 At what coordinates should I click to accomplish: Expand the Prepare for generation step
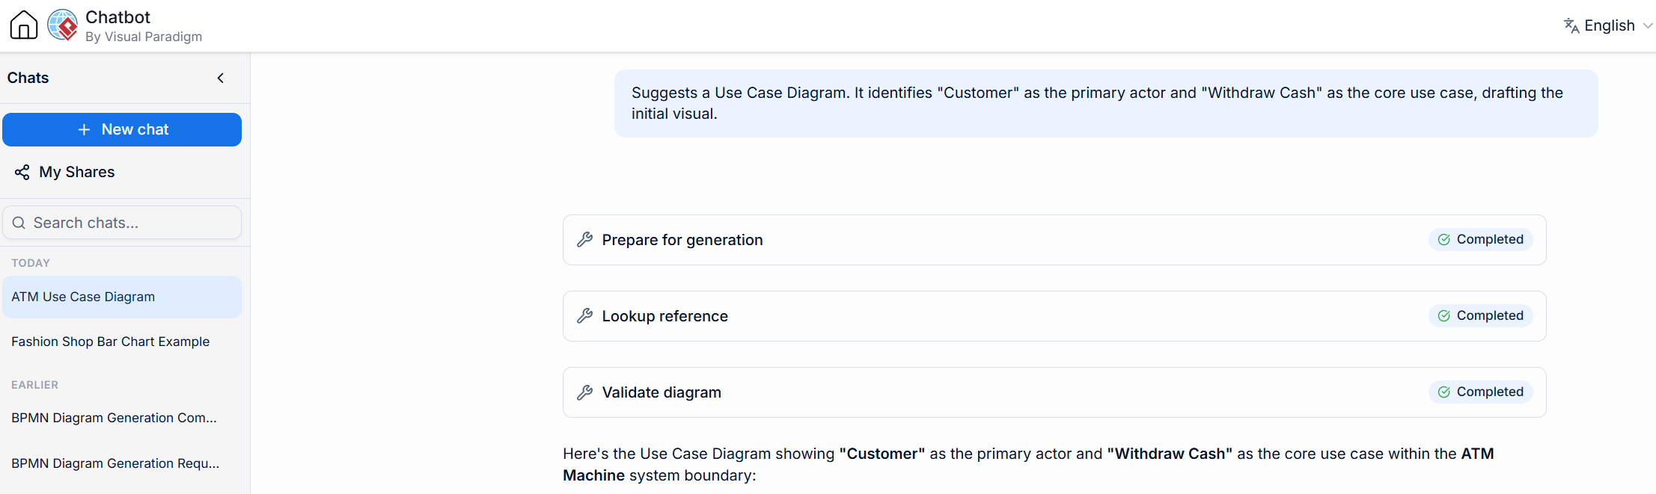1054,240
